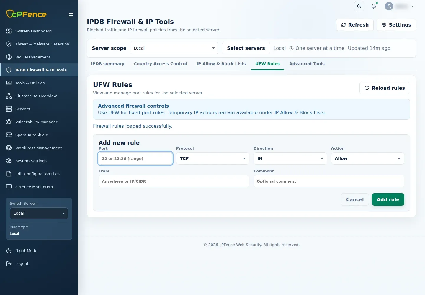Select the UFW Rules tab
This screenshot has width=425, height=295.
click(267, 64)
